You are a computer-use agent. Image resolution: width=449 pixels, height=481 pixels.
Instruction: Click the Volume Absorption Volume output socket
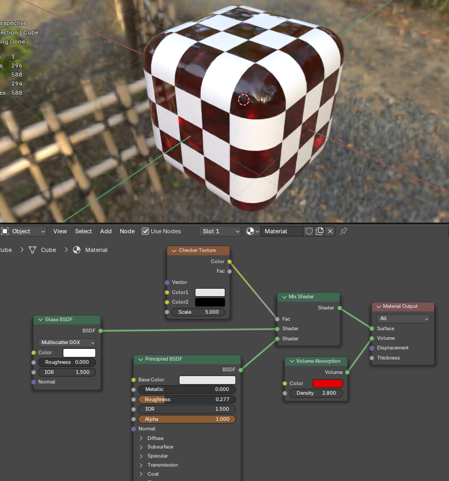[x=347, y=372]
